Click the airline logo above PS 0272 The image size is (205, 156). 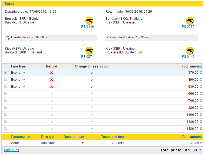(x=190, y=21)
